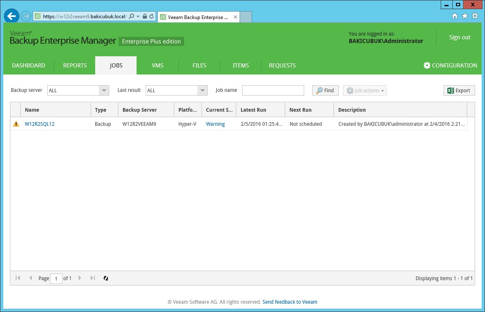The image size is (485, 312).
Task: Open browser tools gear icon
Action: click(475, 16)
